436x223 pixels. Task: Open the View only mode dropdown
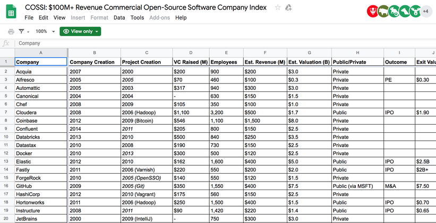click(x=80, y=31)
